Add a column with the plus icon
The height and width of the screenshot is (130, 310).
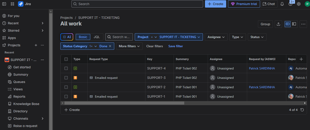click(x=301, y=59)
